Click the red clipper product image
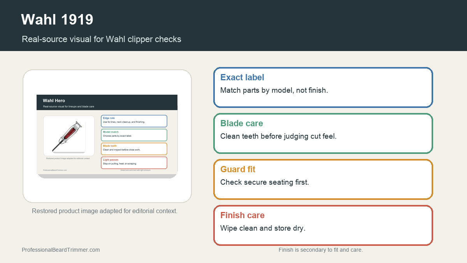The width and height of the screenshot is (467, 263). (x=69, y=136)
